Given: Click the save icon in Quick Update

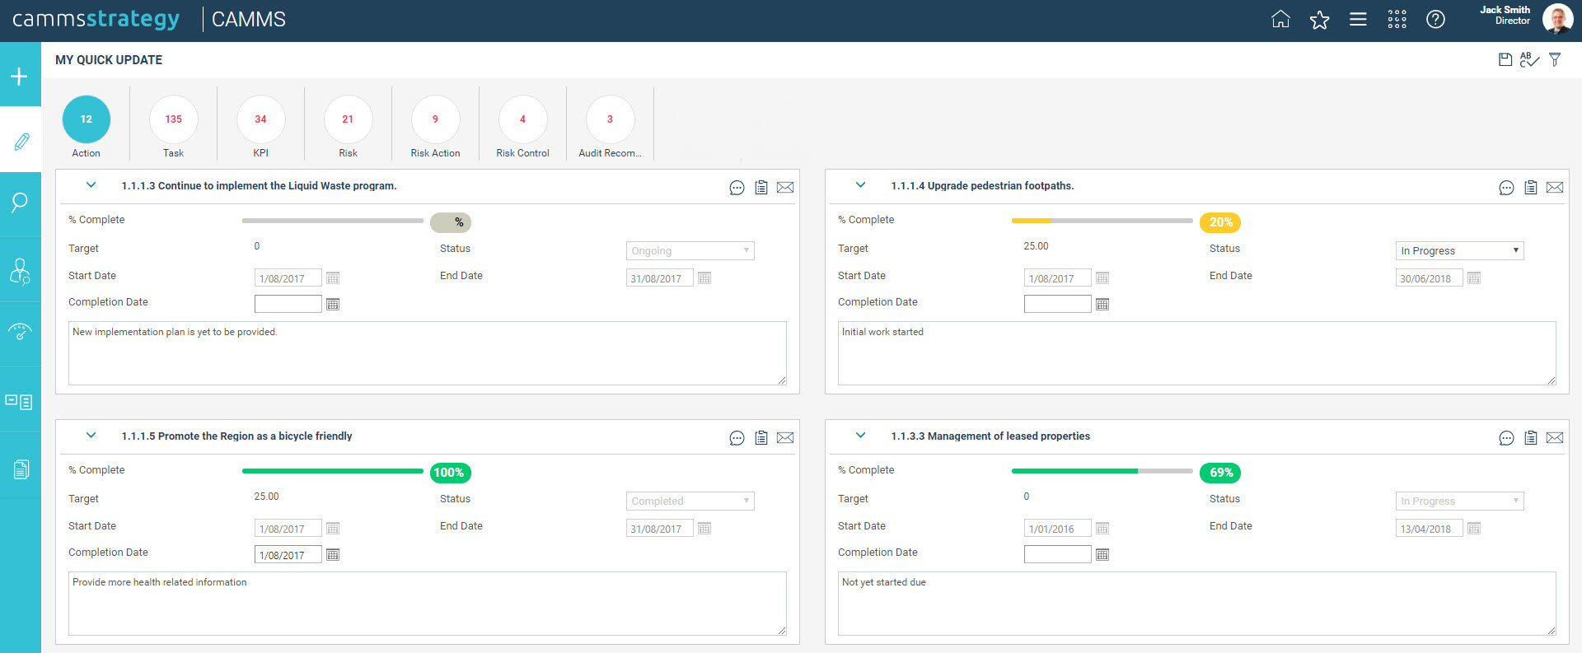Looking at the screenshot, I should [1505, 59].
